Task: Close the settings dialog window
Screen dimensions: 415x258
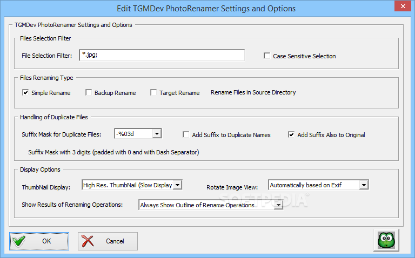Action: (x=403, y=6)
